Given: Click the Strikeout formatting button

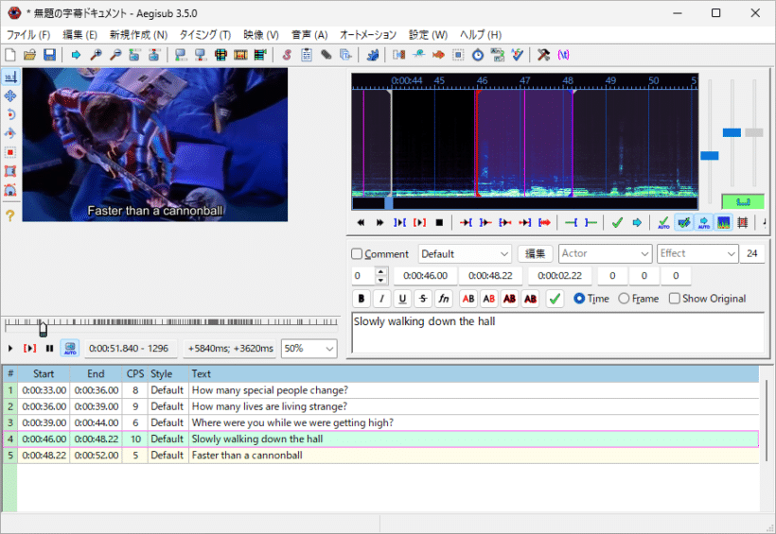Looking at the screenshot, I should click(x=423, y=299).
